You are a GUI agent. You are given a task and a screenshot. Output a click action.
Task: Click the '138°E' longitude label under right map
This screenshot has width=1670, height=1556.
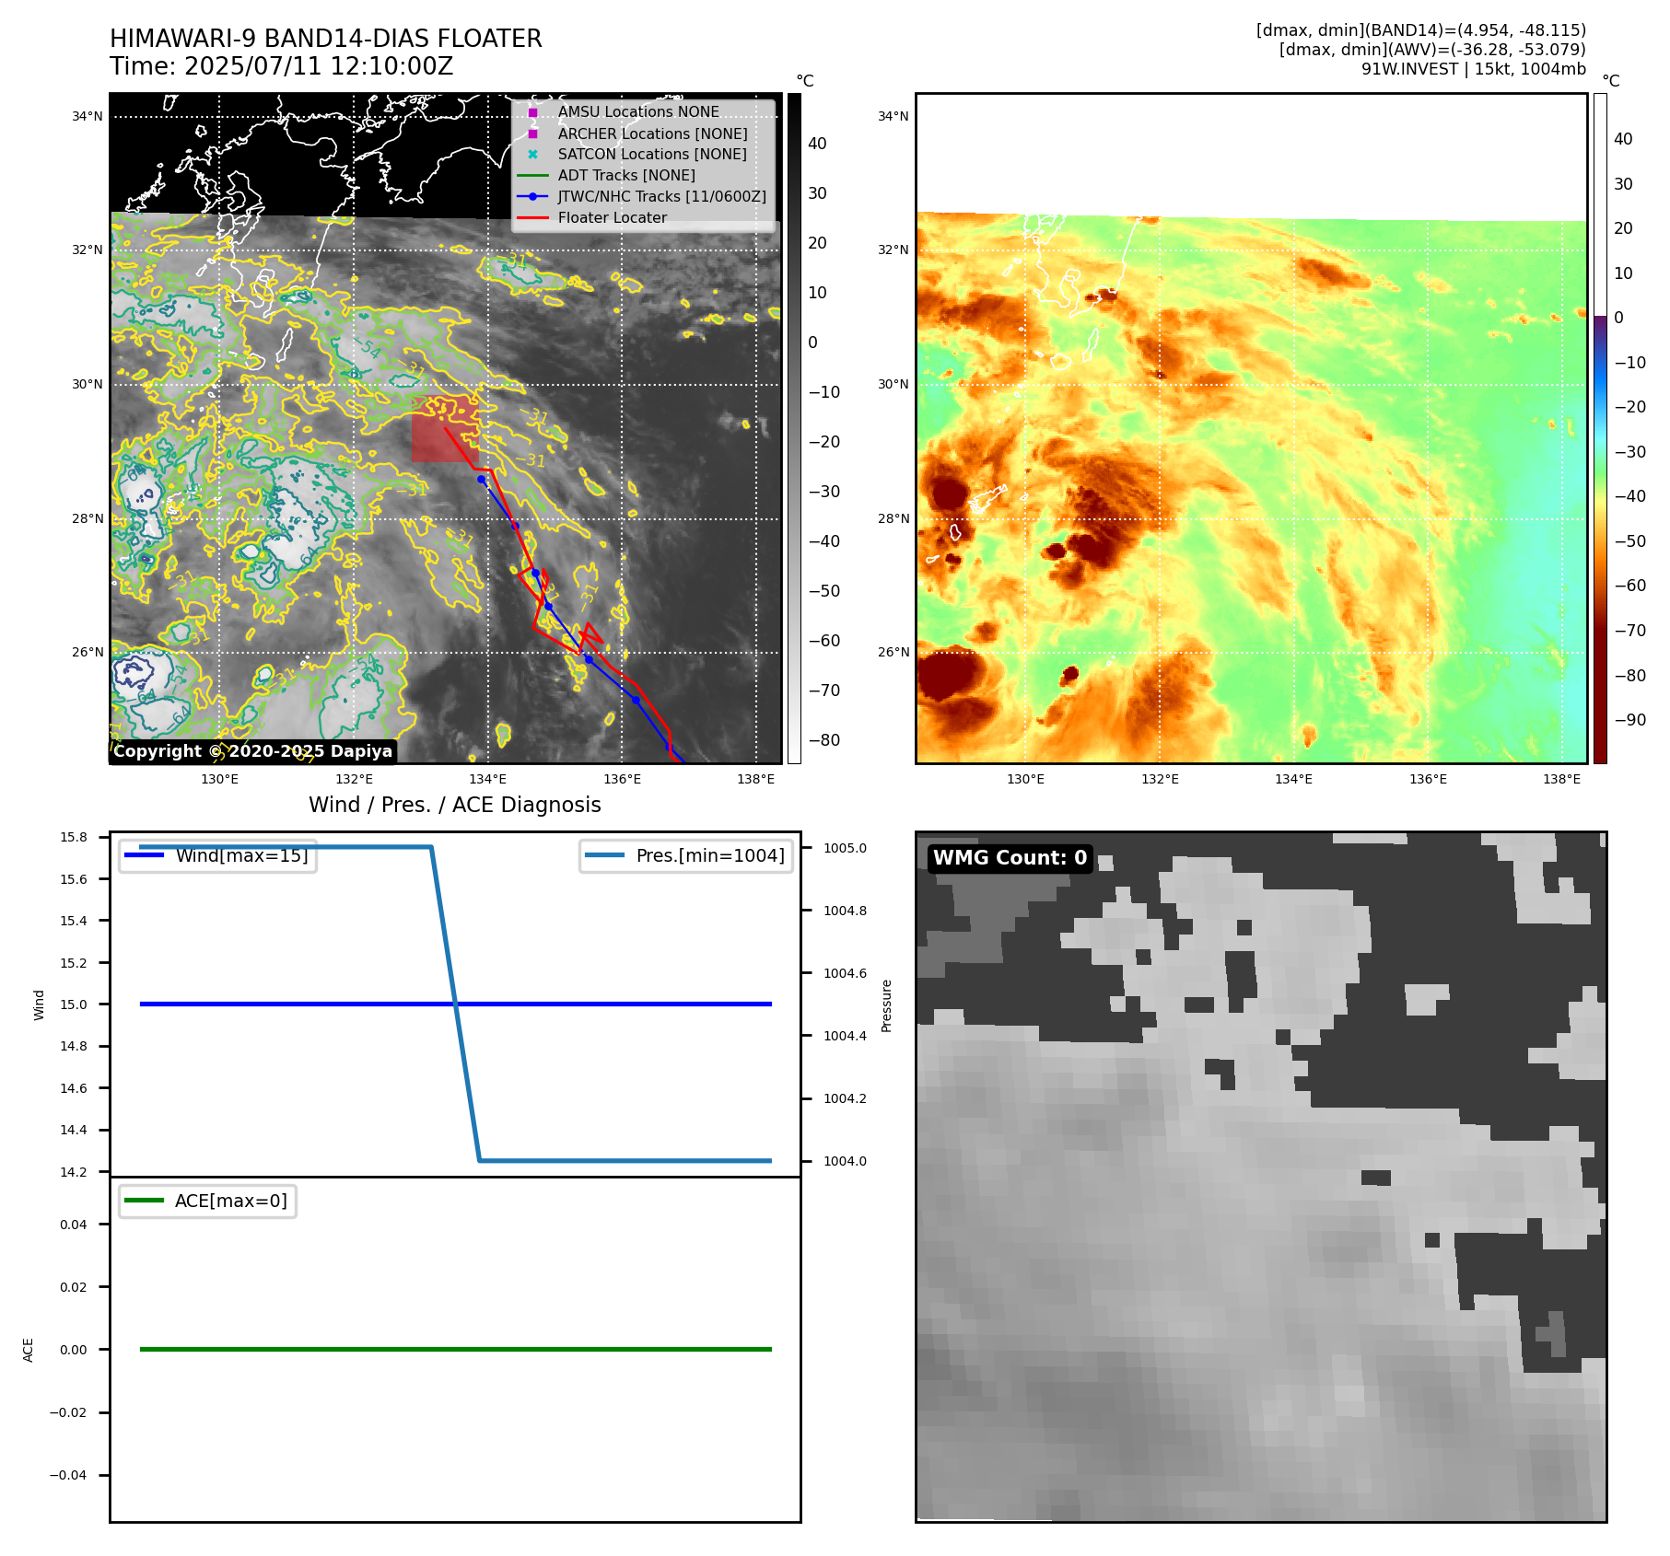1561,779
